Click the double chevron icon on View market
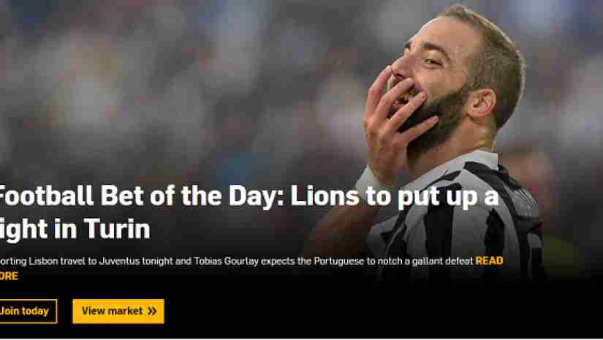The height and width of the screenshot is (340, 603). pyautogui.click(x=152, y=311)
